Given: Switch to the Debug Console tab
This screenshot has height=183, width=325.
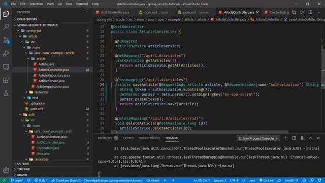Looking at the screenshot, I should 149,138.
